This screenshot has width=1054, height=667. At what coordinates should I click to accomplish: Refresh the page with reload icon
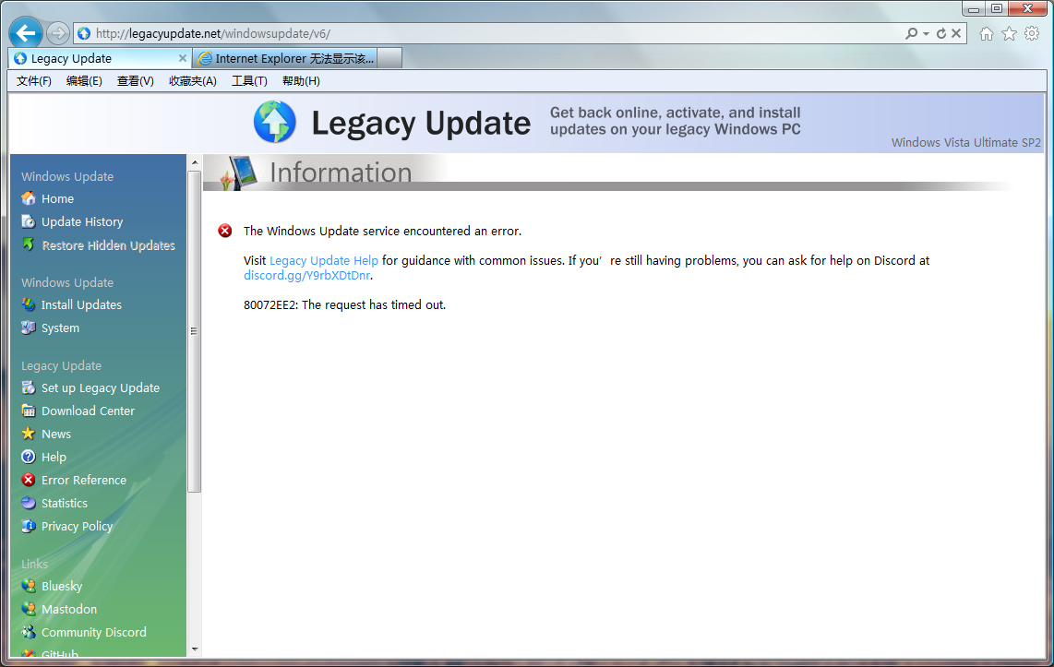coord(941,33)
